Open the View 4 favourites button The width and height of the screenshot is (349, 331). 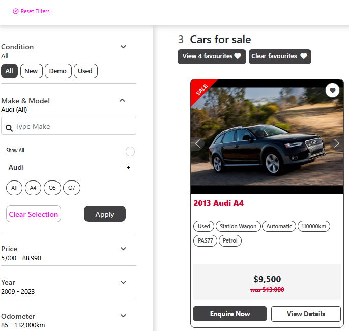pos(212,56)
